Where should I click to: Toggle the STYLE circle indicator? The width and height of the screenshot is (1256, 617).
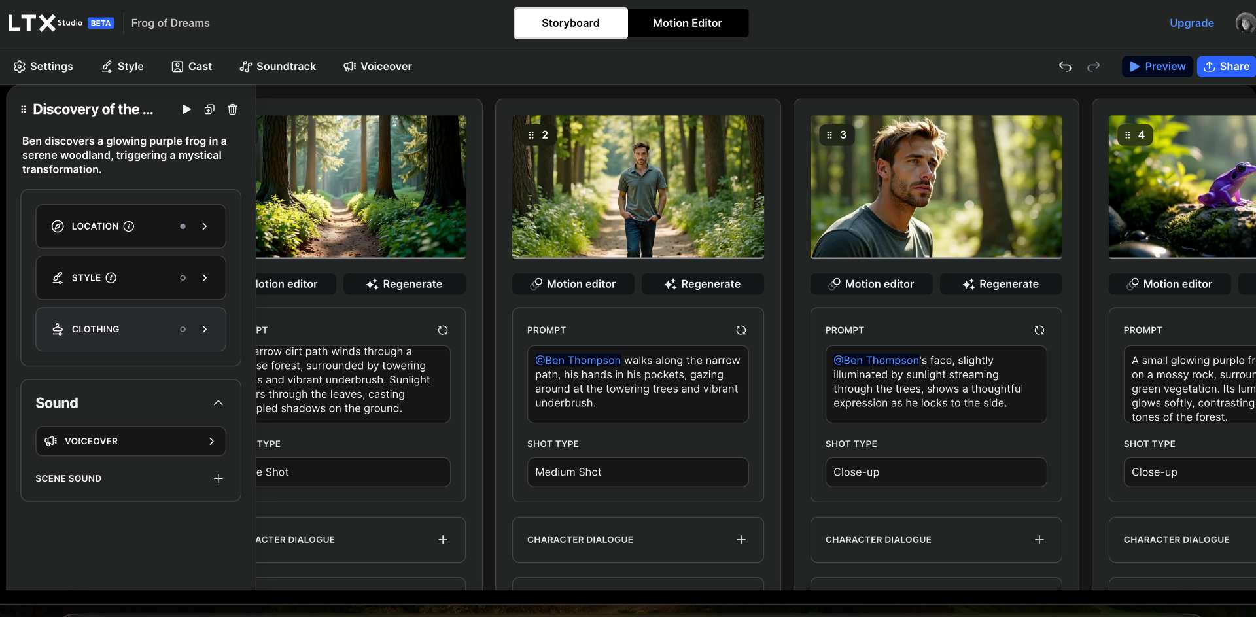click(183, 278)
